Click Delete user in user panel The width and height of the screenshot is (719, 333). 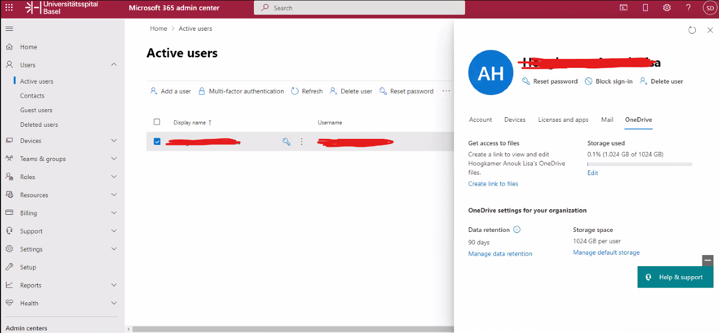(662, 81)
